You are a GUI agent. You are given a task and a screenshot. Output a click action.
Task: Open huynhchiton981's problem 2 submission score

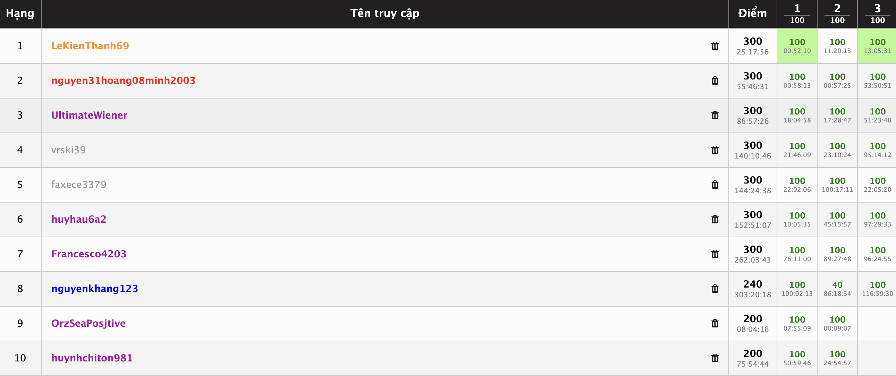[x=837, y=354]
